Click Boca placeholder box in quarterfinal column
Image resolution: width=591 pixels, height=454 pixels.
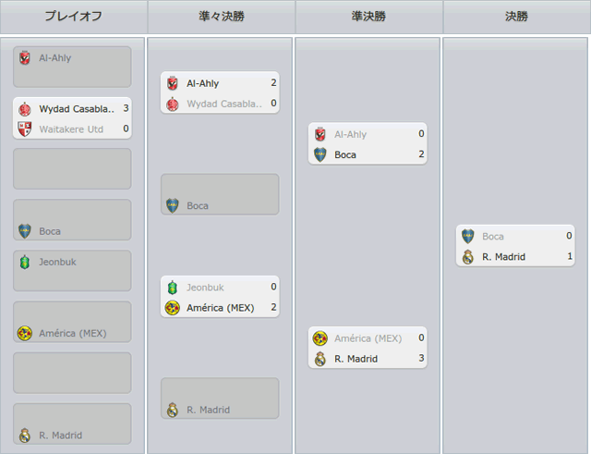pos(220,194)
